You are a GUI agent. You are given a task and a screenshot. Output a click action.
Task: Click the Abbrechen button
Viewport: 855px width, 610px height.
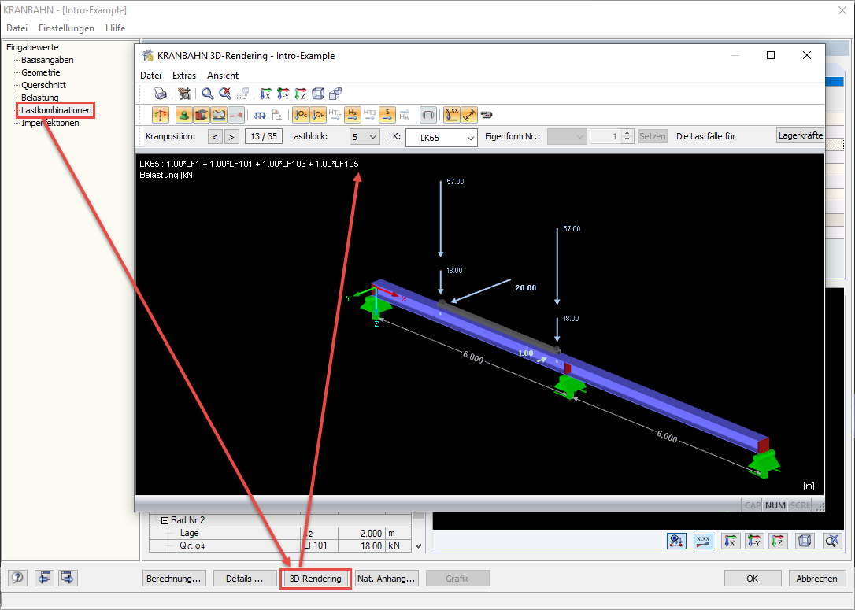(817, 579)
